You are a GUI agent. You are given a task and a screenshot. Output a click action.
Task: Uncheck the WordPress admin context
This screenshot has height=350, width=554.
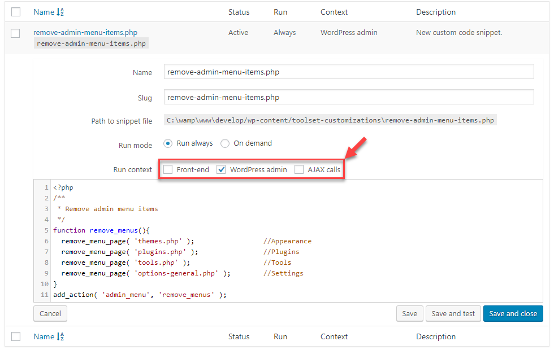click(222, 169)
